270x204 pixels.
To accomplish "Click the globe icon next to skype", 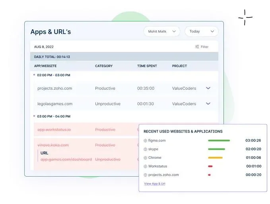I will 145,149.
